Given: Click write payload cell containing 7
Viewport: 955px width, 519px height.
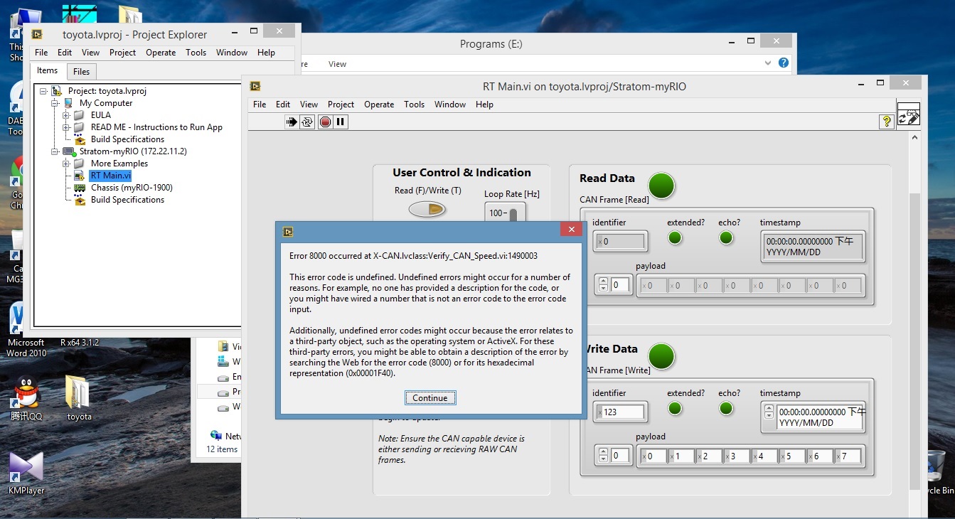Looking at the screenshot, I should pyautogui.click(x=848, y=456).
